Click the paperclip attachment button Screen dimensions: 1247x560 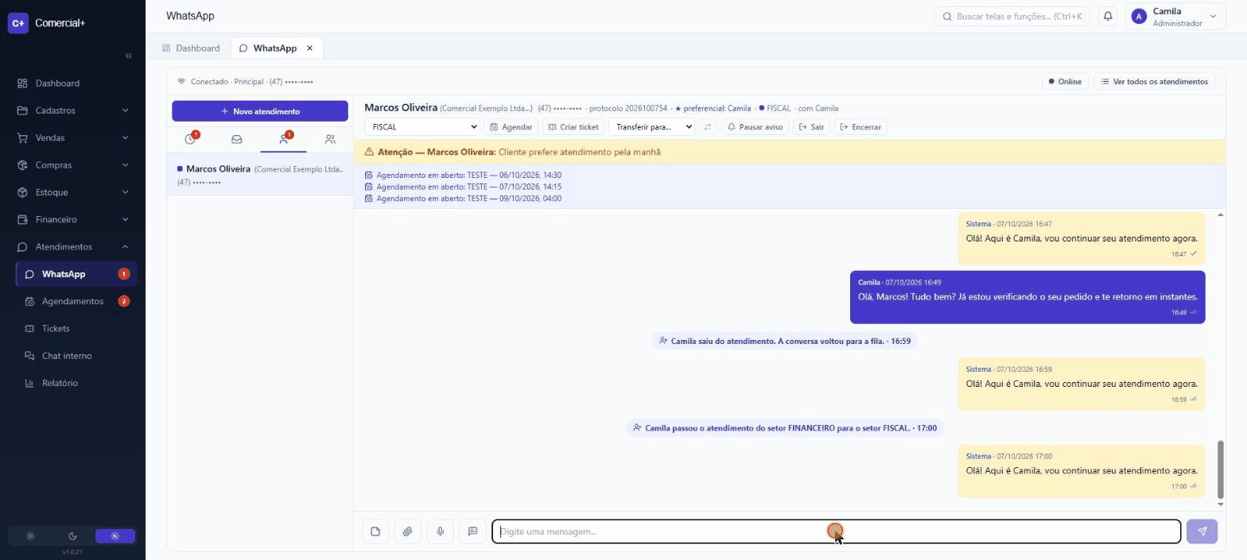pos(407,531)
